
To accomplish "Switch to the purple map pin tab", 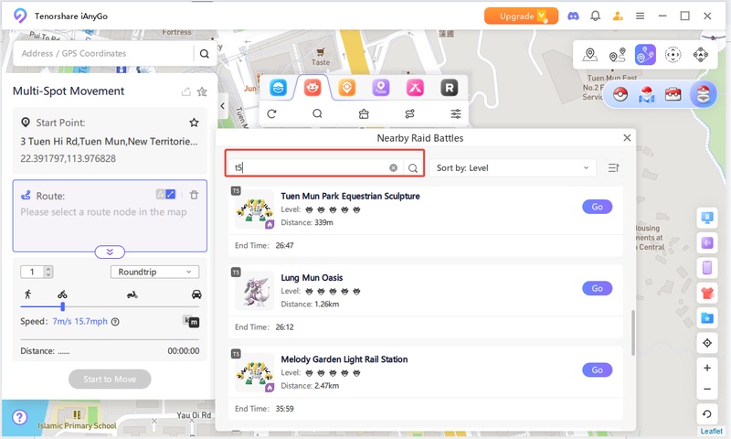I will pyautogui.click(x=381, y=88).
